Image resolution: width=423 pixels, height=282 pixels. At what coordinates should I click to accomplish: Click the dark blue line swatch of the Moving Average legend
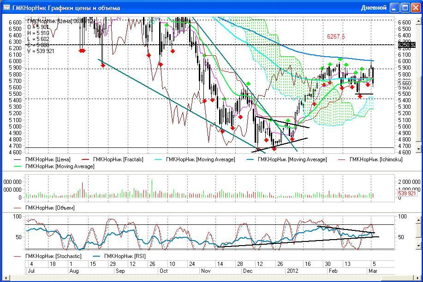[250, 159]
